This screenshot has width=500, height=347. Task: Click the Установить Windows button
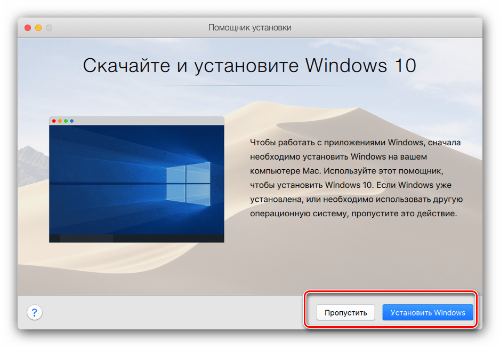click(x=428, y=312)
